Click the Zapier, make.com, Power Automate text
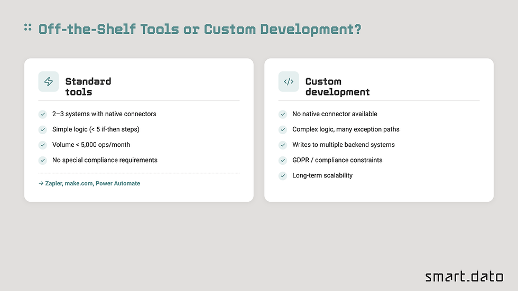Viewport: 518px width, 291px height. click(x=92, y=183)
